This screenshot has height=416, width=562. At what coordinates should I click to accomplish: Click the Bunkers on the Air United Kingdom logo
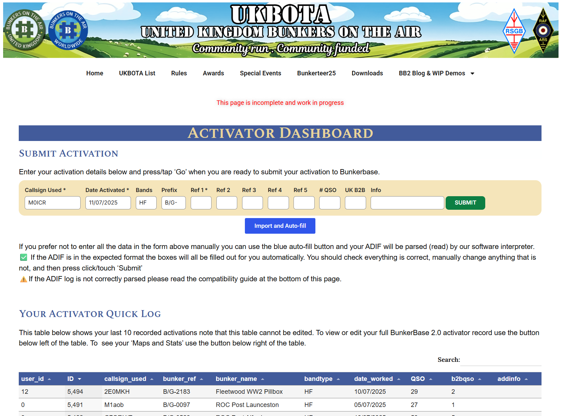[24, 30]
